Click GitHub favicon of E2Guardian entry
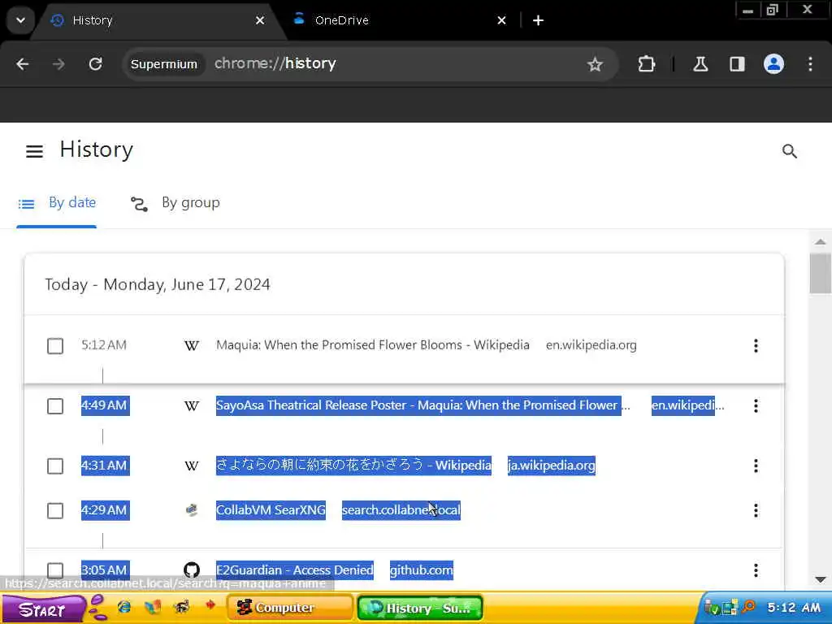Screen dimensions: 832x624 click(192, 570)
